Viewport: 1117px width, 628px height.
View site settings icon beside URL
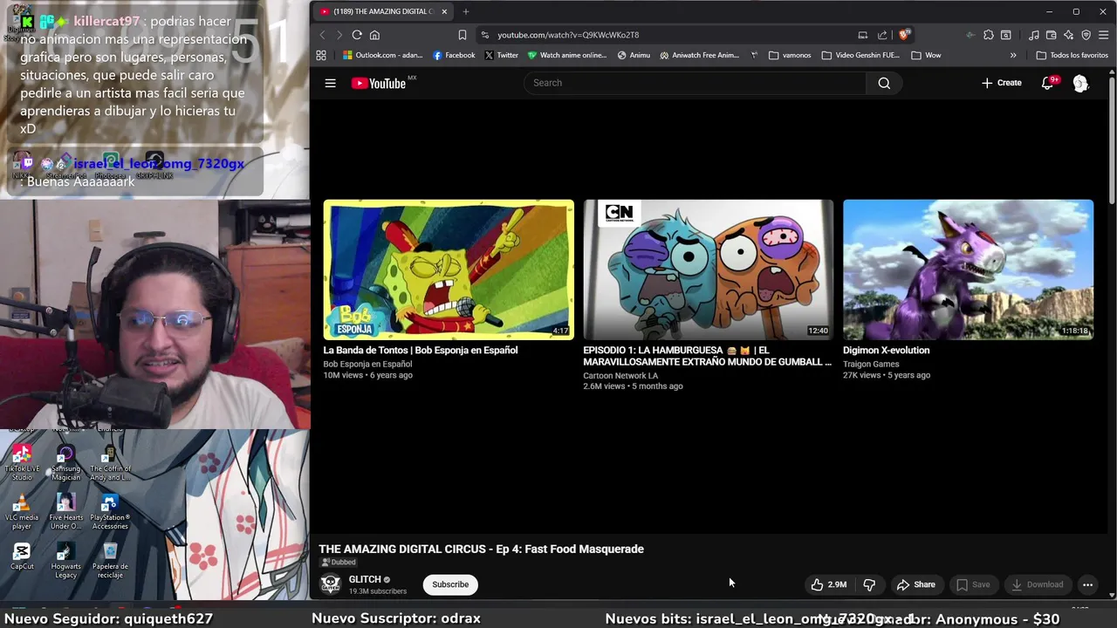(x=485, y=35)
